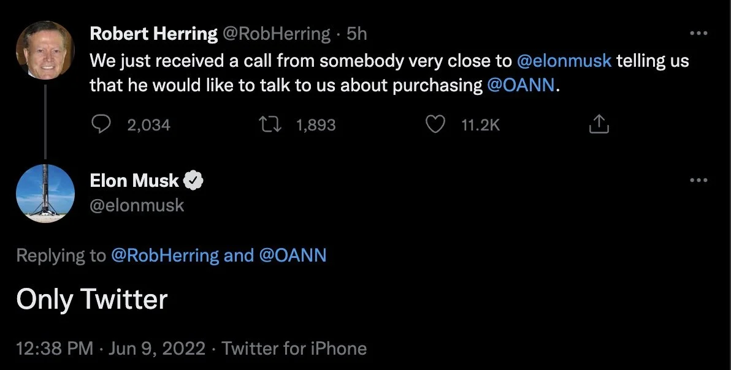
Task: Click the reply icon under Robert Herring's tweet
Action: [x=100, y=125]
